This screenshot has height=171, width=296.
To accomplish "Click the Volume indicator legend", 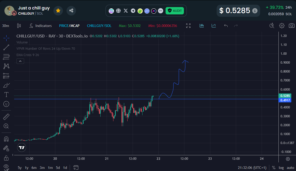I will (x=22, y=42).
